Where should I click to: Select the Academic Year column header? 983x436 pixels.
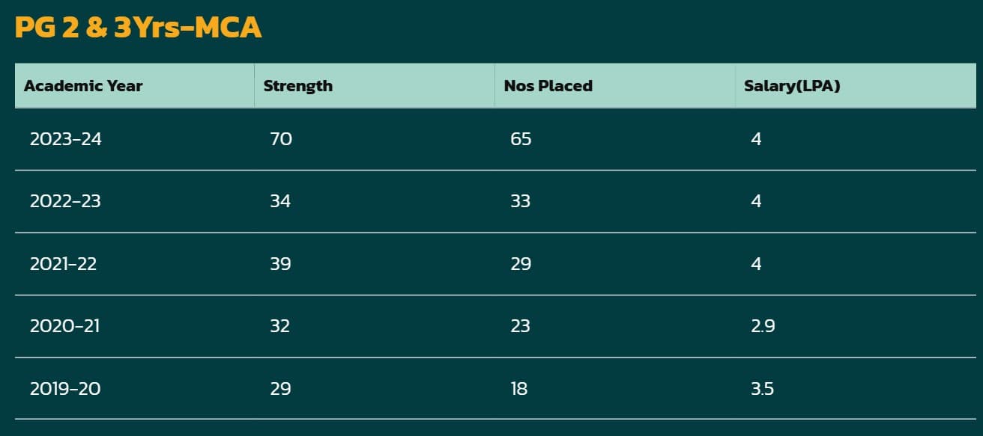pos(83,86)
